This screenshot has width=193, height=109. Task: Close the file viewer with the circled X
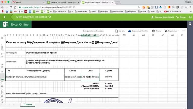[190, 17]
